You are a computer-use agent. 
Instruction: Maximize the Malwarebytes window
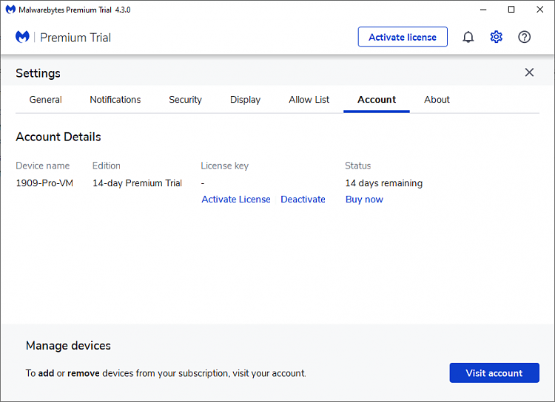pyautogui.click(x=511, y=10)
